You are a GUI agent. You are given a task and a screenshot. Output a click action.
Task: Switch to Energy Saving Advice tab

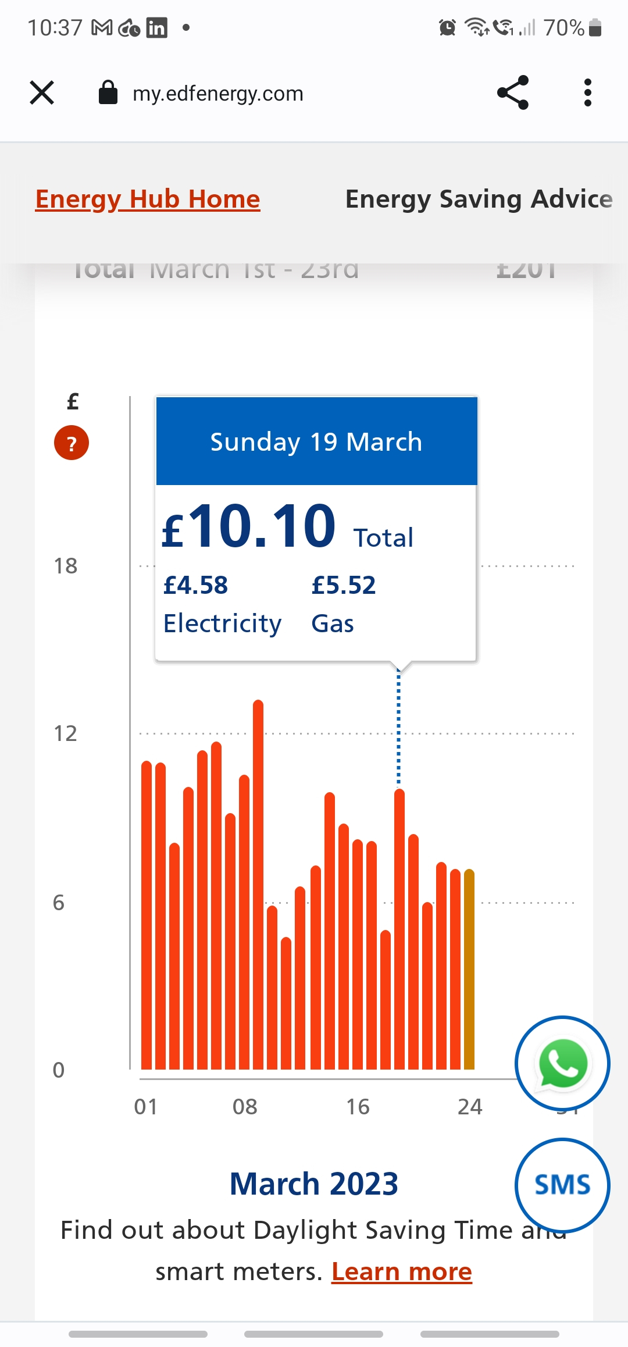pos(479,199)
